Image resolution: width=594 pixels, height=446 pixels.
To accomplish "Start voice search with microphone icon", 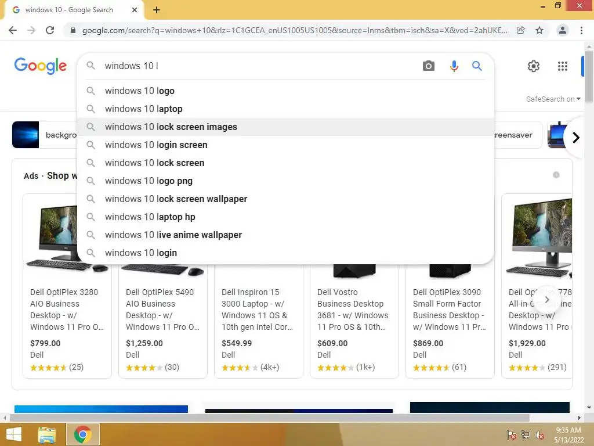I will point(454,66).
